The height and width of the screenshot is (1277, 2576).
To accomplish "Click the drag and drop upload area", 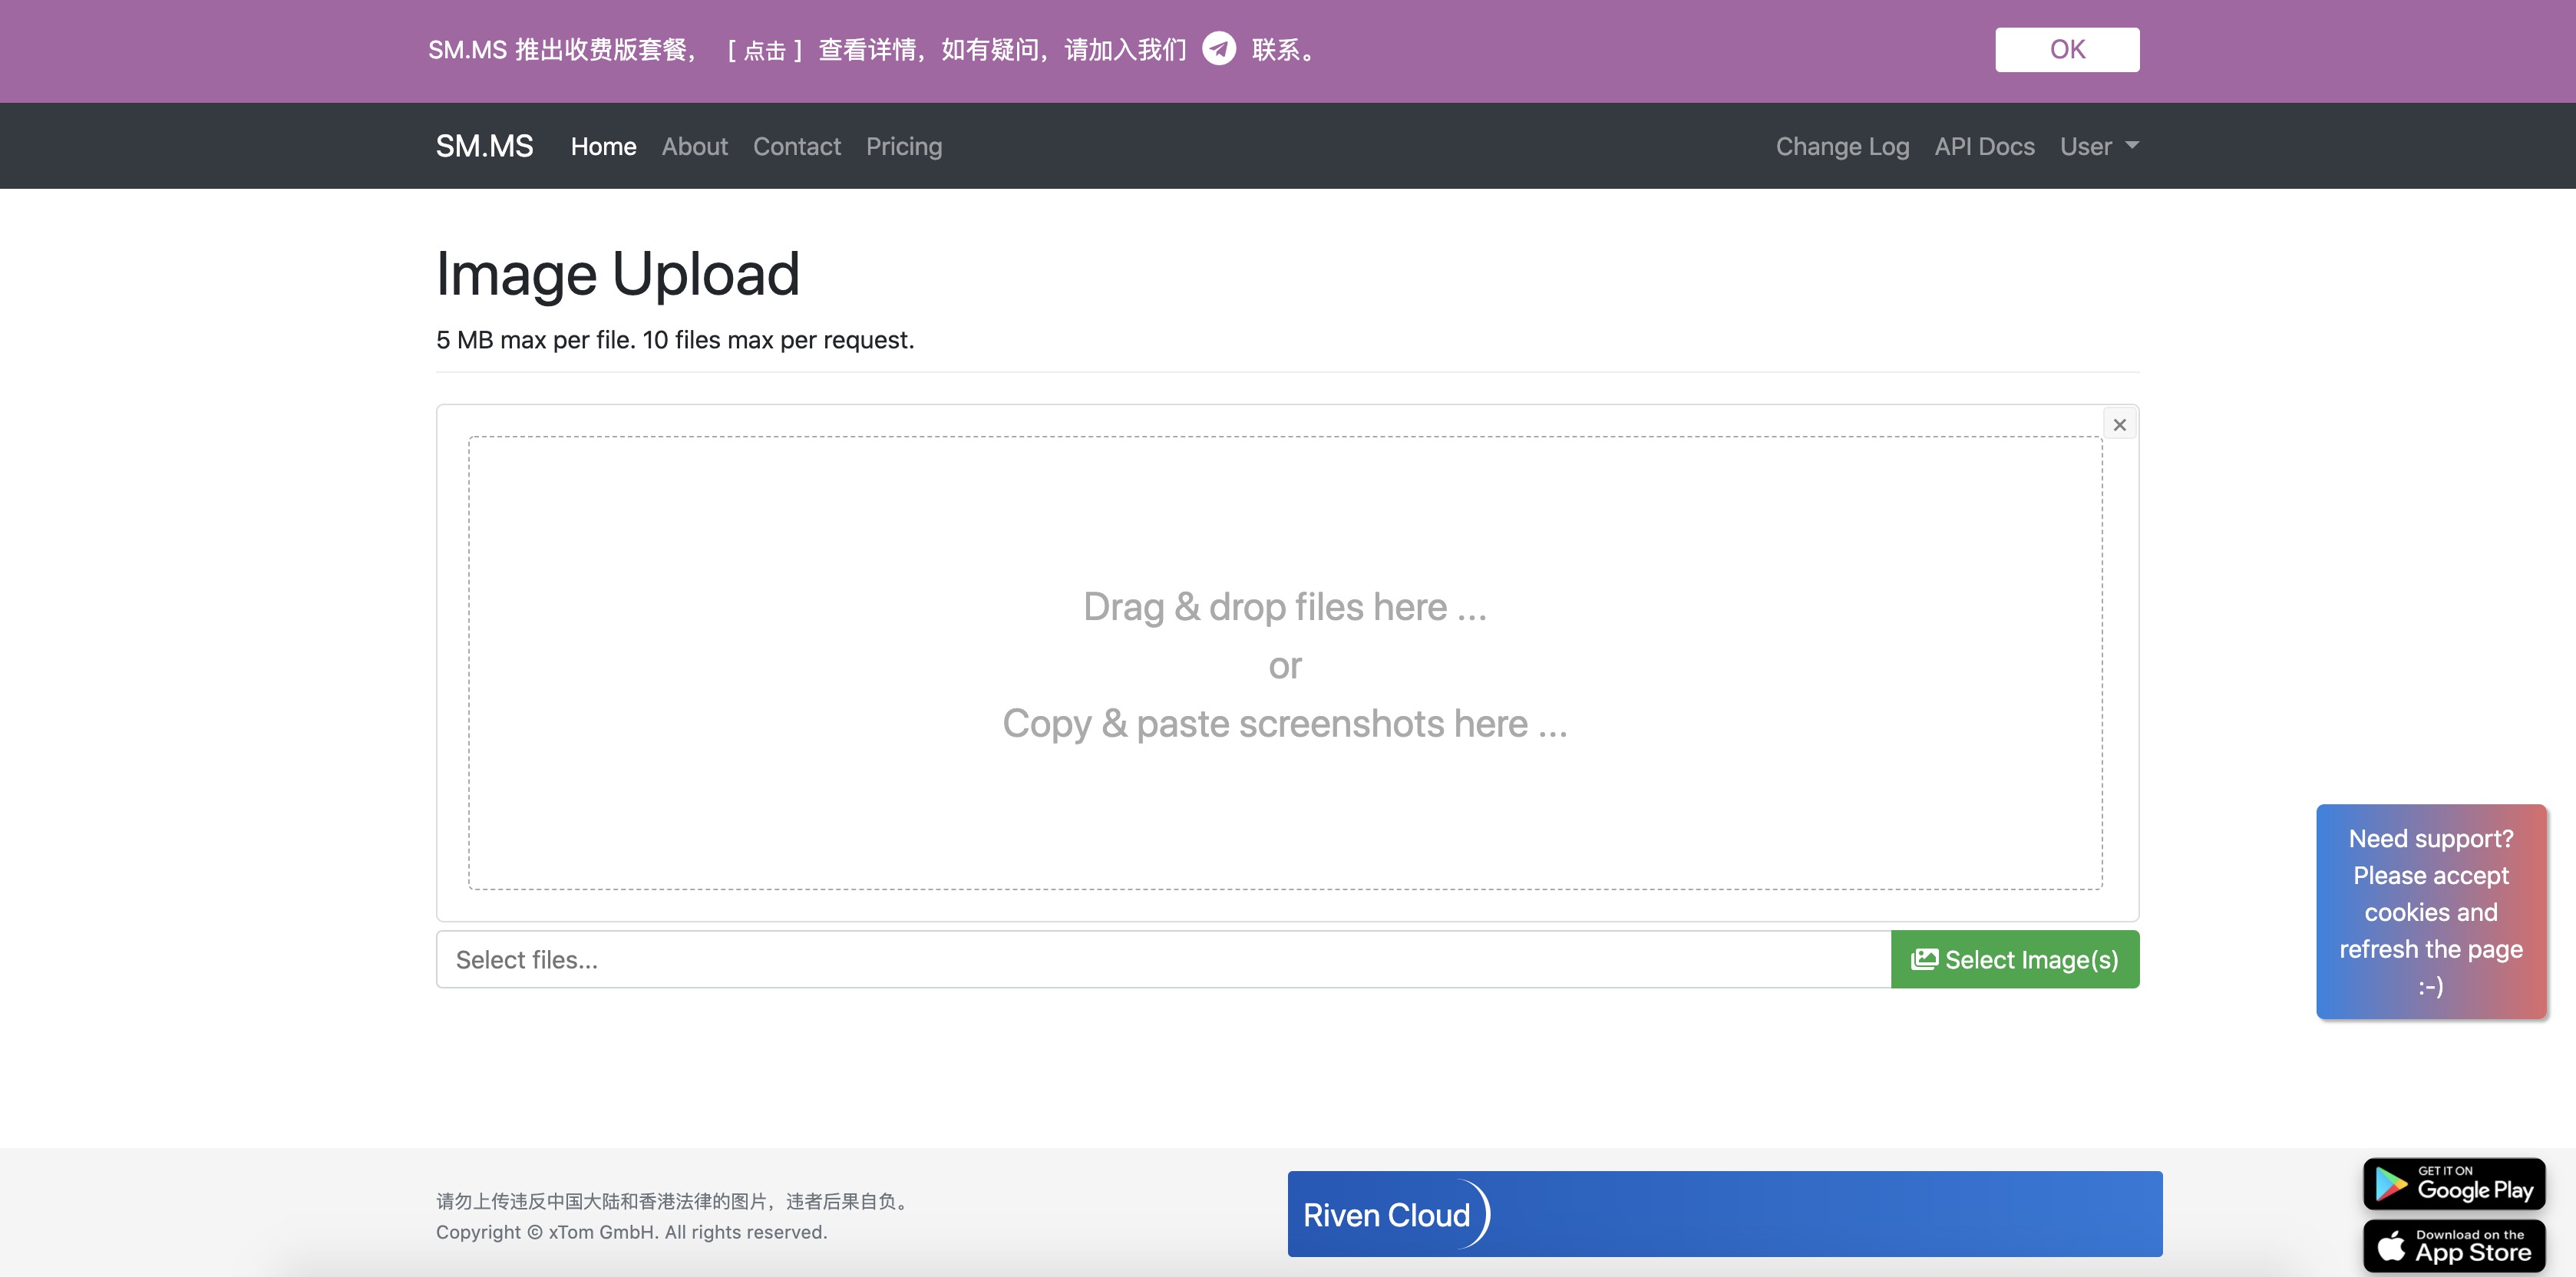I will (x=1285, y=664).
